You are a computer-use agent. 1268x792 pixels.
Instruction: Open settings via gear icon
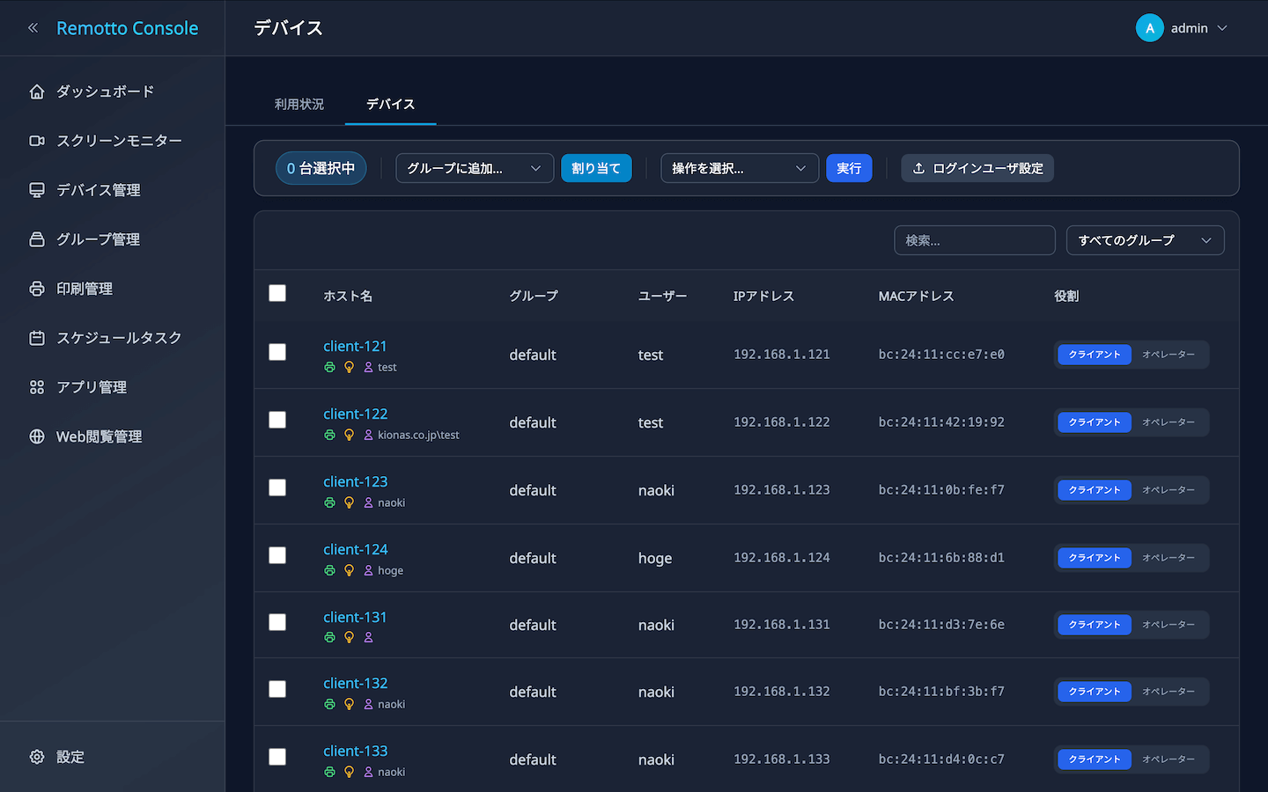pyautogui.click(x=37, y=757)
